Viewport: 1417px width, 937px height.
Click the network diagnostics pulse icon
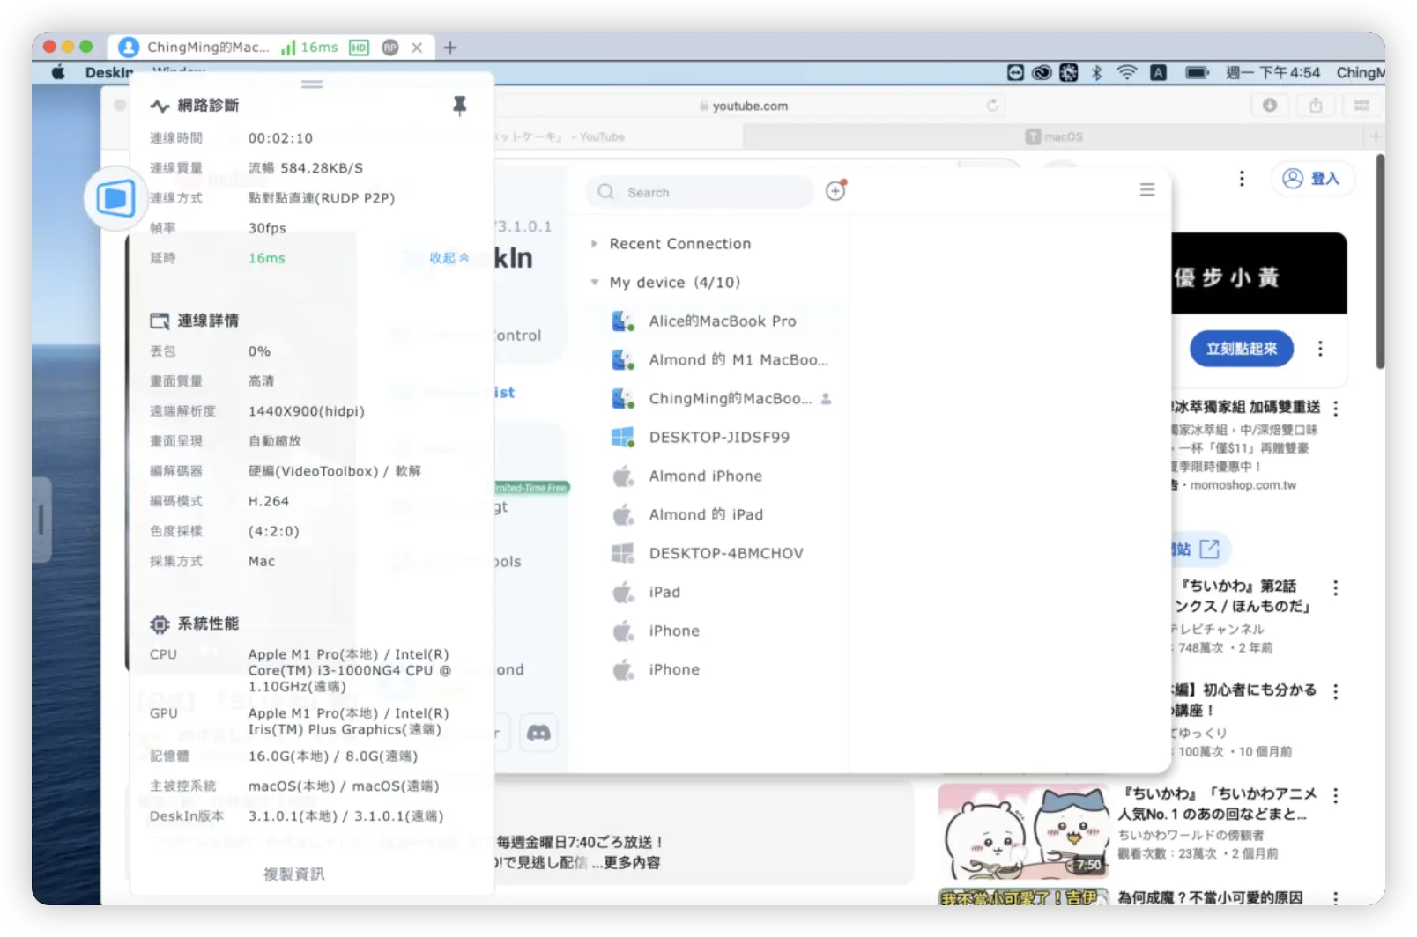pyautogui.click(x=160, y=106)
